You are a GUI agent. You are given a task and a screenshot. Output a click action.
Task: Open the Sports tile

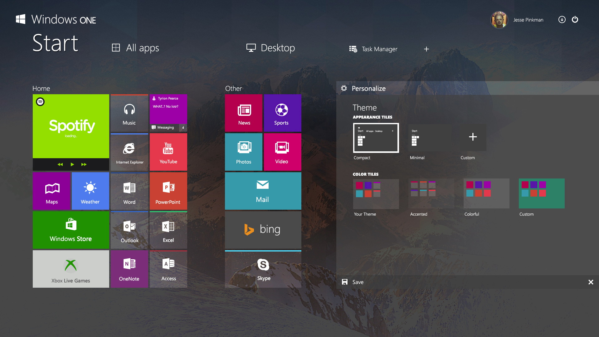[x=283, y=113]
